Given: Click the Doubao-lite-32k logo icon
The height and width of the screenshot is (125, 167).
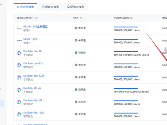Looking at the screenshot, I should point(19,102).
